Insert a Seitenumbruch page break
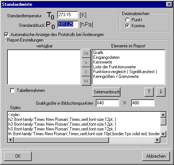Viewport: 174px width, 165px height. (106, 92)
